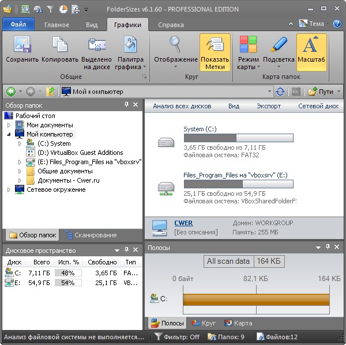
Task: Select the C: row in disk space table
Action: click(72, 273)
